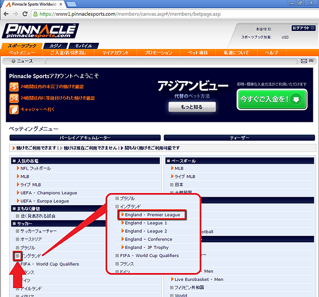The image size is (319, 297).
Task: Click the cashier icon in banner
Action: pos(14,110)
